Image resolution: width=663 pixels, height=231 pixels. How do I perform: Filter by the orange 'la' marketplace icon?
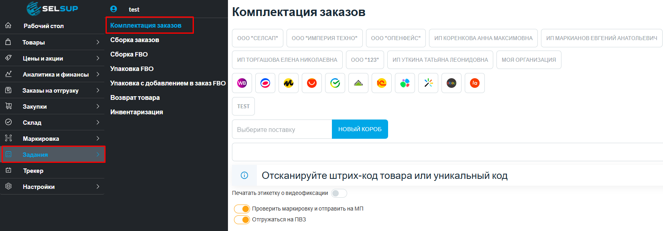475,83
